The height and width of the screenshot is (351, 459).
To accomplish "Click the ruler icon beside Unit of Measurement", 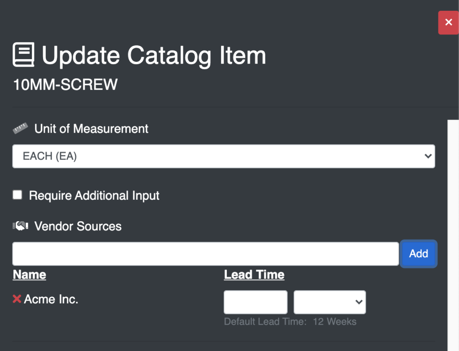I will pyautogui.click(x=20, y=128).
